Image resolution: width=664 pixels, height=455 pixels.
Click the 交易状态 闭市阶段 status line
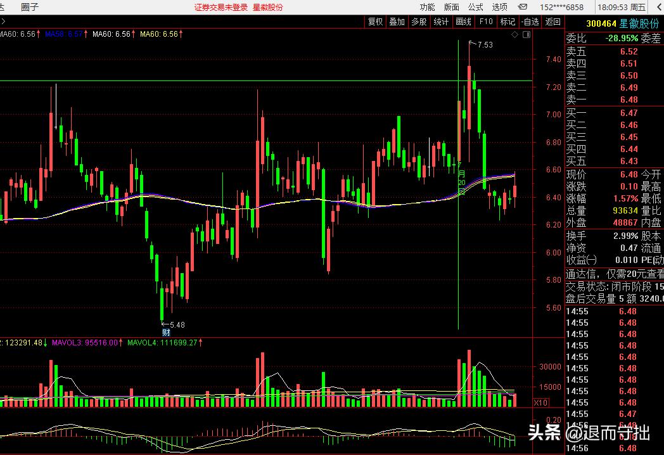click(615, 287)
